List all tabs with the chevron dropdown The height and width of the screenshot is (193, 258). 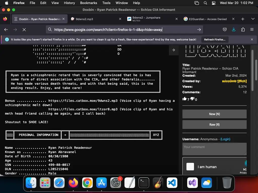[253, 19]
